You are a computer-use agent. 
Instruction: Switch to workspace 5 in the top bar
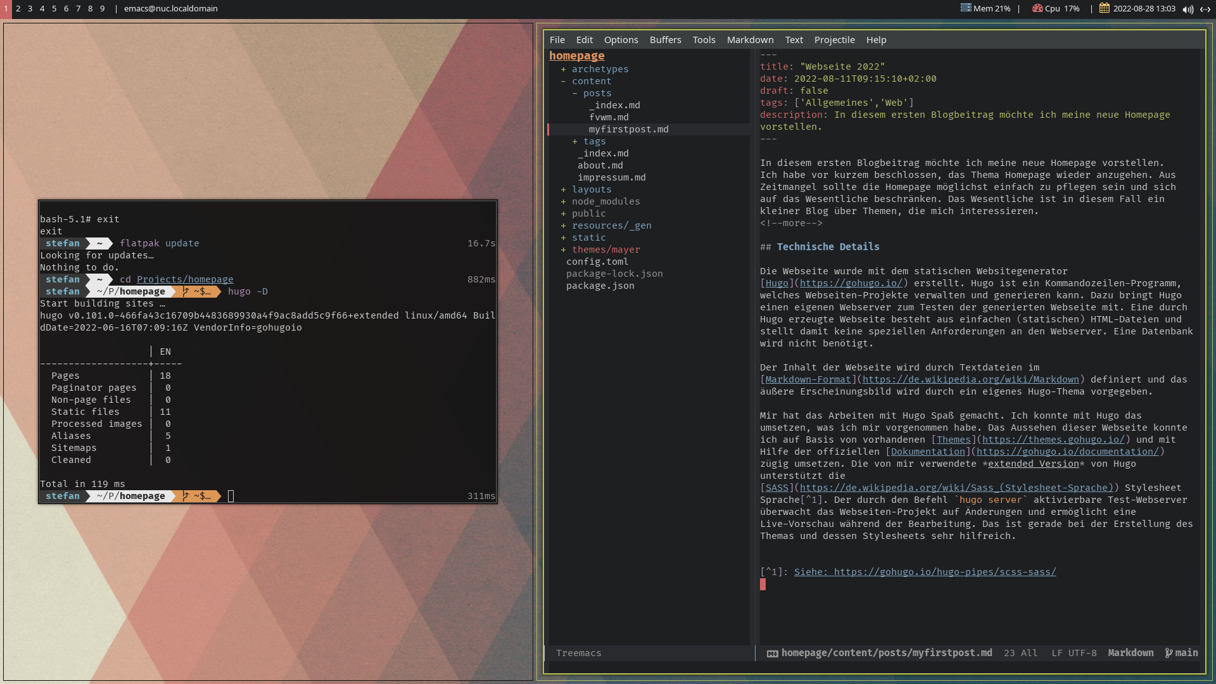coord(54,9)
